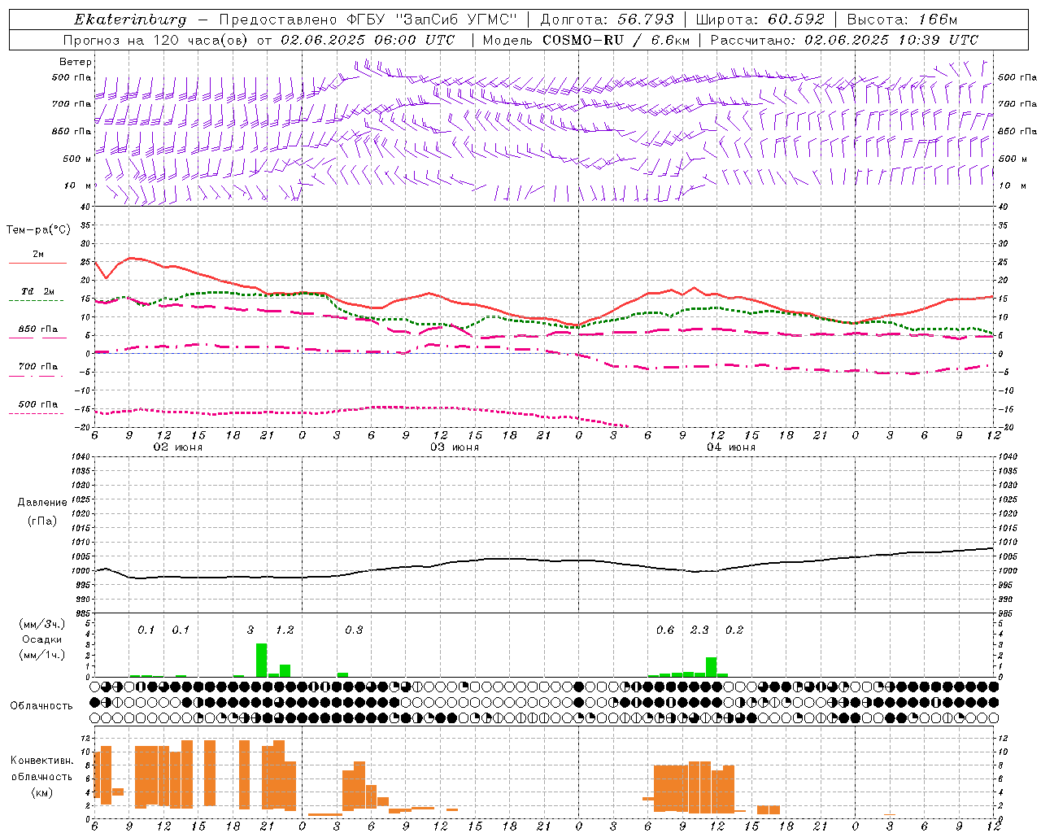
Task: Click the red 2м temperature legend line
Action: (x=37, y=263)
